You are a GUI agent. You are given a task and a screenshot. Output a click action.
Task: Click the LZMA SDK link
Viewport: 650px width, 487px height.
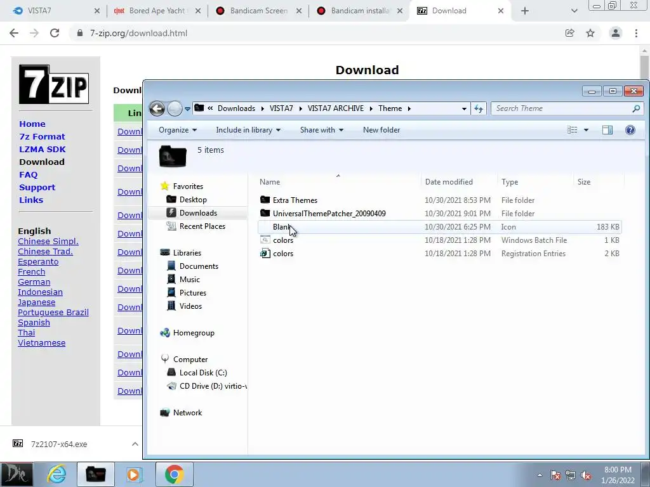pos(43,149)
